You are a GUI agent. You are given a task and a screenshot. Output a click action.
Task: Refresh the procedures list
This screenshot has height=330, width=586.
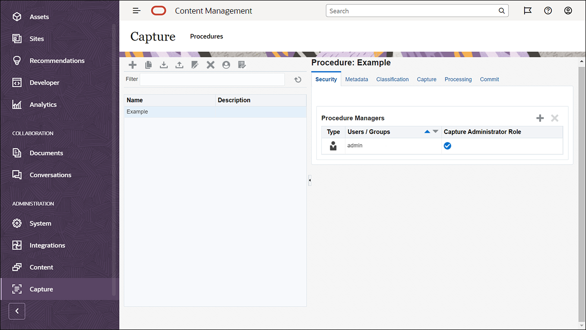click(x=297, y=79)
